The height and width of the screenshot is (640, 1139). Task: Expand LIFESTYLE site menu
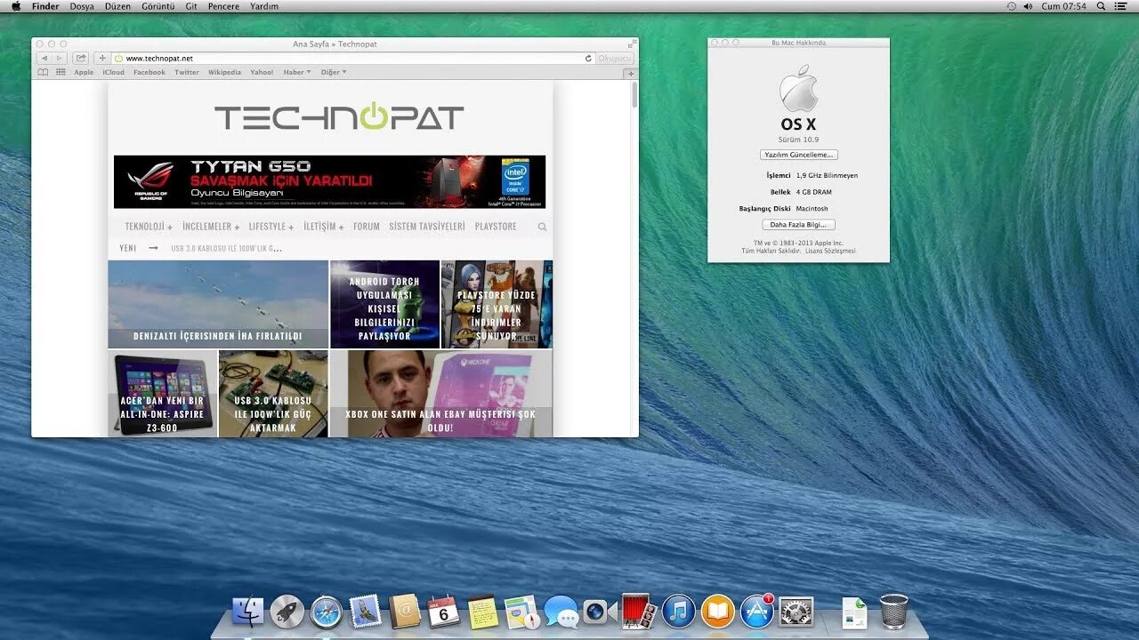point(271,227)
